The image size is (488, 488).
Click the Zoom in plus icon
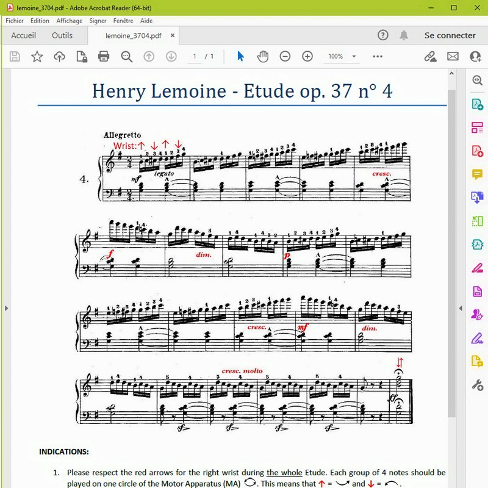pos(307,57)
